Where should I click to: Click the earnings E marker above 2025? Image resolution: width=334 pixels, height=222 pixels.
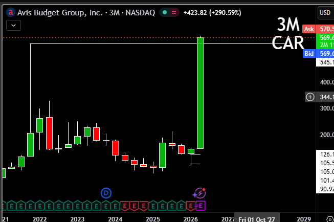153,206
